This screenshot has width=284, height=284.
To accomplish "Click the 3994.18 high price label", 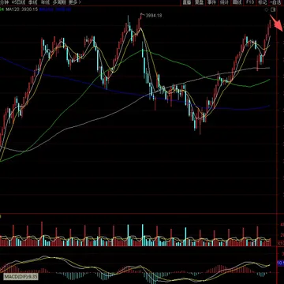I will (154, 16).
